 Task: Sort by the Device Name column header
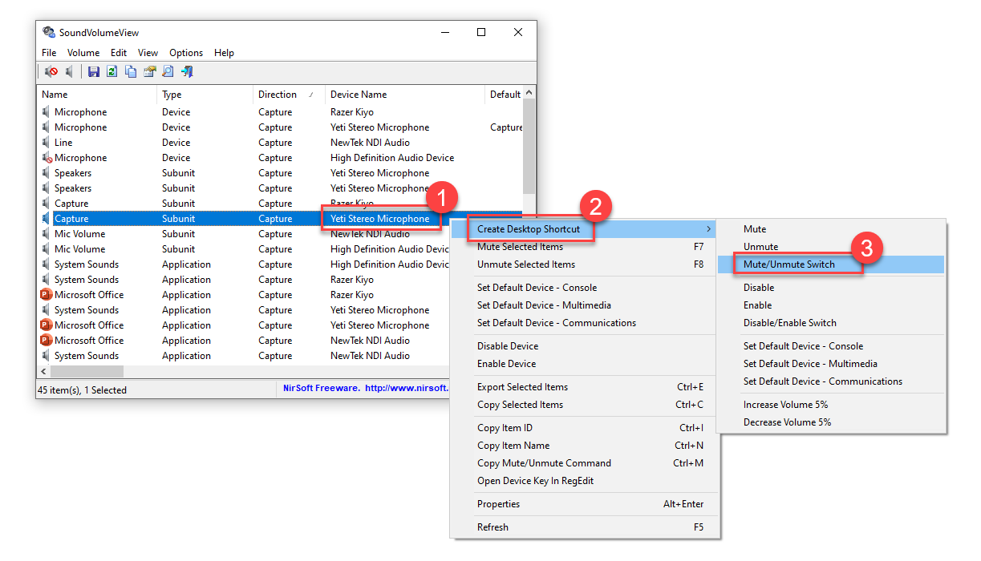click(359, 95)
